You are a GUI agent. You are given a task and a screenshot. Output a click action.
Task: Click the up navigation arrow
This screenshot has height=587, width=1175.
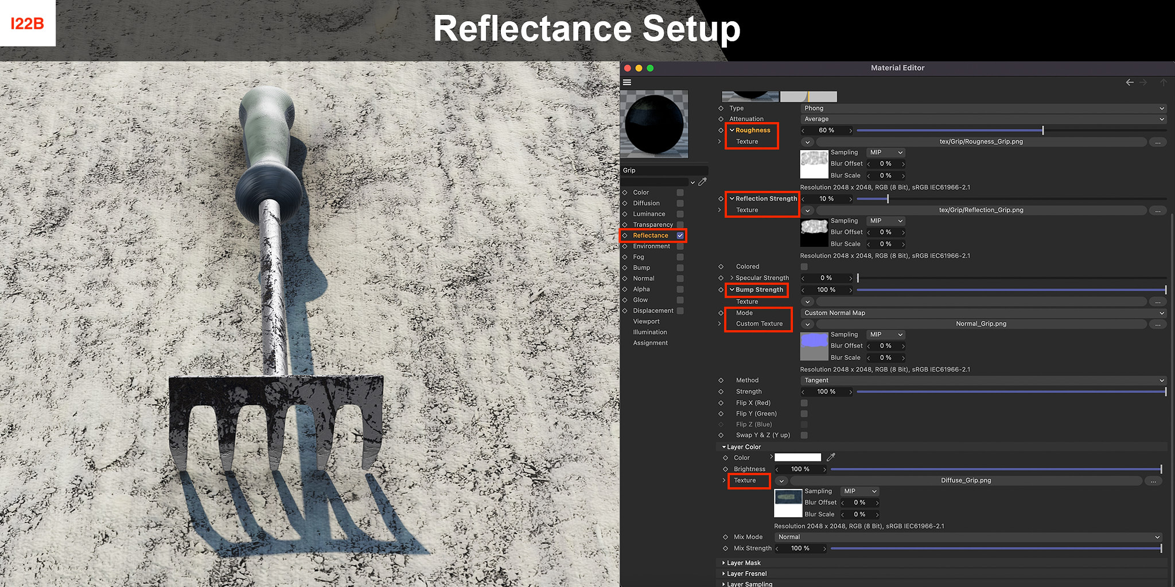point(1164,83)
